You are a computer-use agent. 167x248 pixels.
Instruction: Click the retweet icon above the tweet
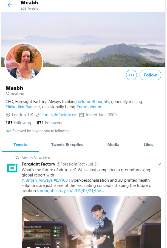[17, 158]
